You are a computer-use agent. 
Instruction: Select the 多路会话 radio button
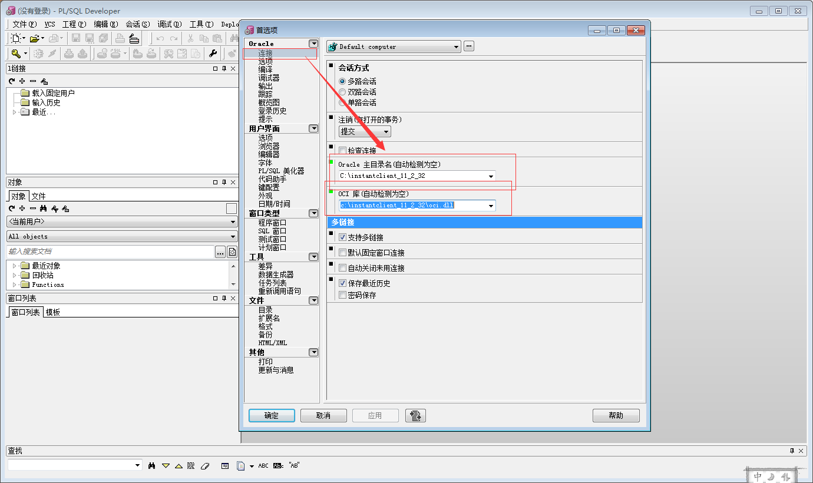click(x=342, y=81)
